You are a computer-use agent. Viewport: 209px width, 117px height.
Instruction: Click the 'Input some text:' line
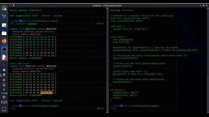click(20, 63)
